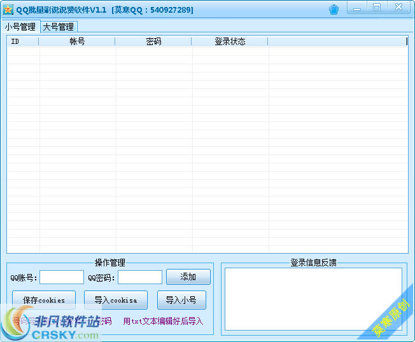415x342 pixels.
Task: Close the QQ批量刷说说赞软件 window
Action: click(398, 7)
